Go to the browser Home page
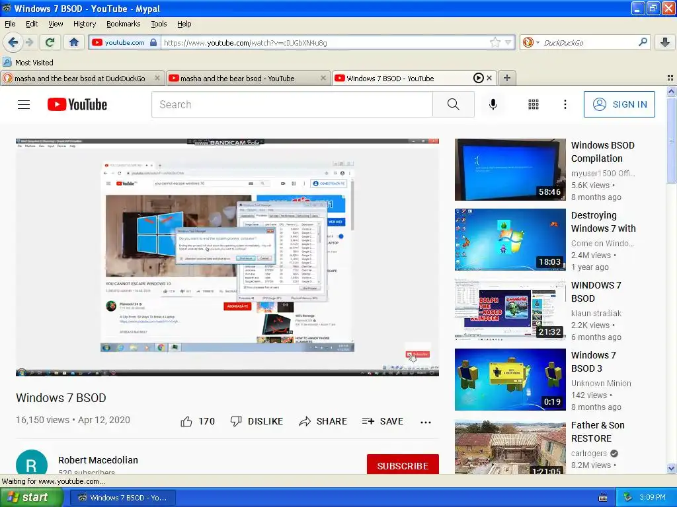This screenshot has width=677, height=507. coord(74,42)
